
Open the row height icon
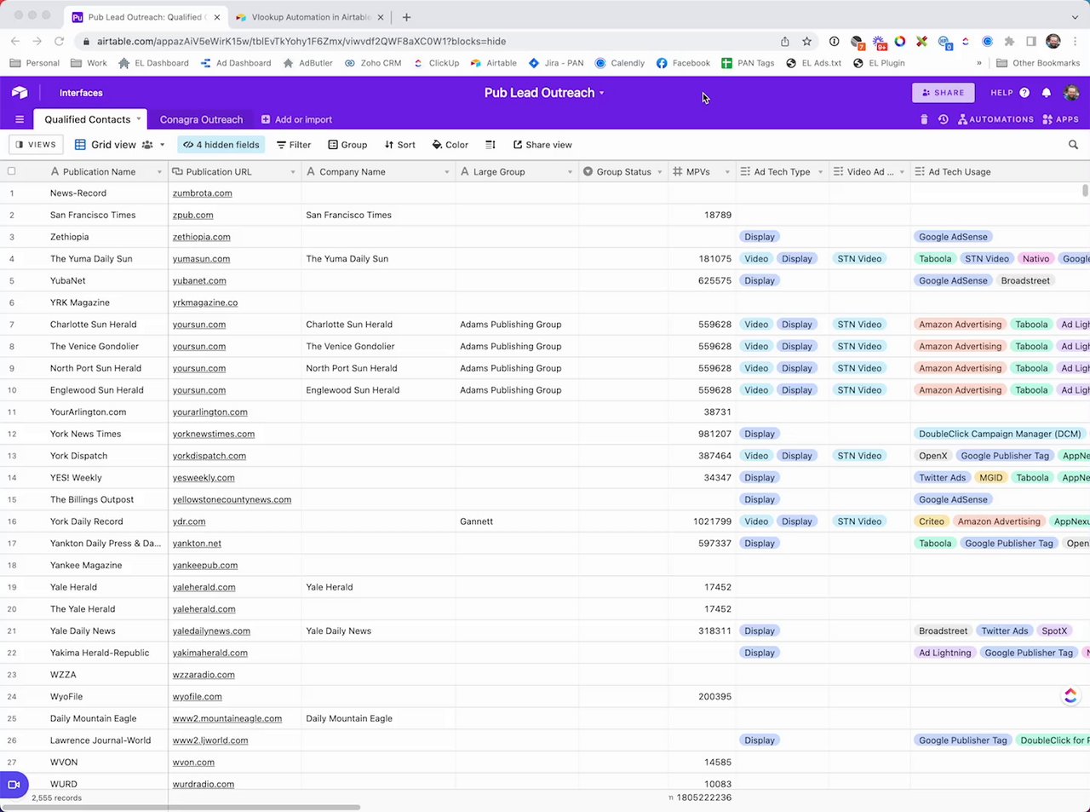coord(490,145)
